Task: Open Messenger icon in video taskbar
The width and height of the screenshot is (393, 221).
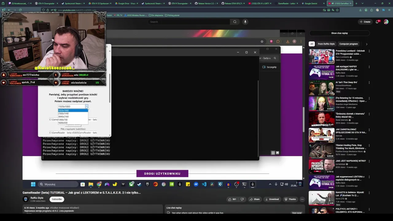Action: [196, 184]
